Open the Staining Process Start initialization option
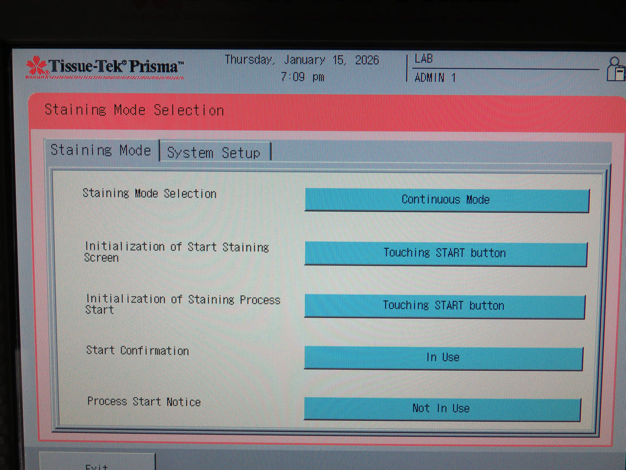This screenshot has height=470, width=626. [x=444, y=306]
